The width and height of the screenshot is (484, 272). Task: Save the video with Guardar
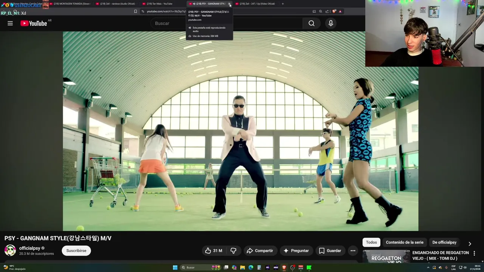[330, 250]
